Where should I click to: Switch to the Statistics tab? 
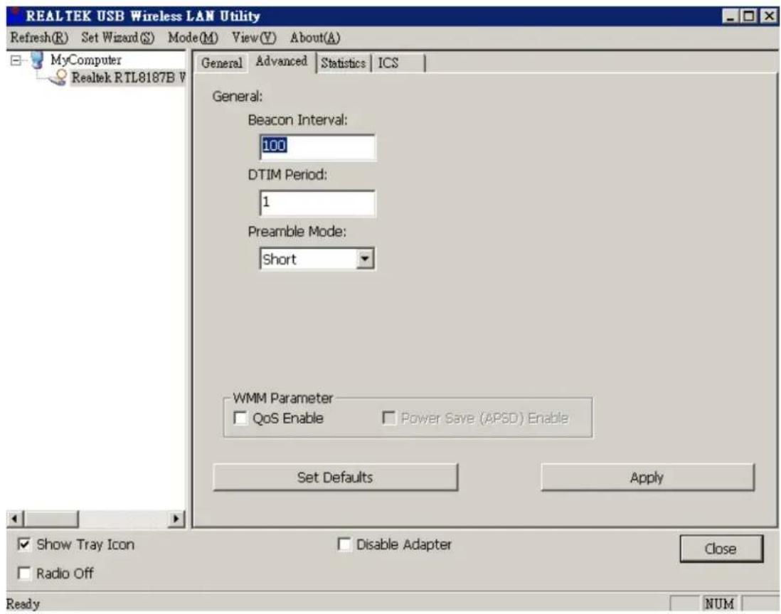343,63
